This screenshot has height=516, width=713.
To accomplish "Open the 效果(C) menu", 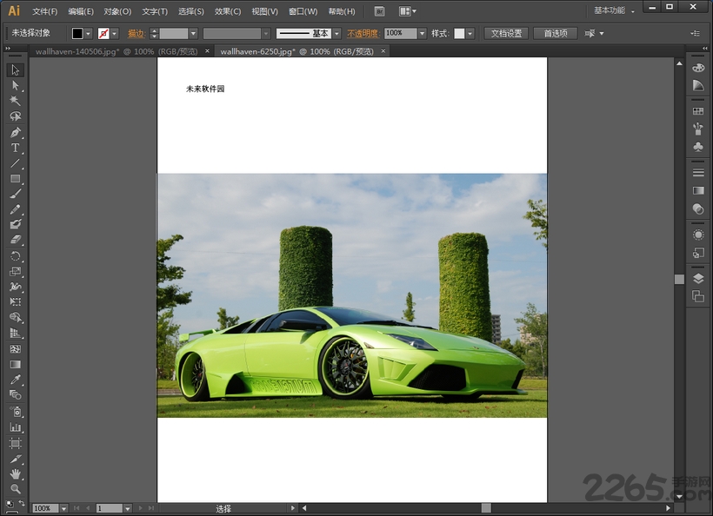I will point(228,11).
